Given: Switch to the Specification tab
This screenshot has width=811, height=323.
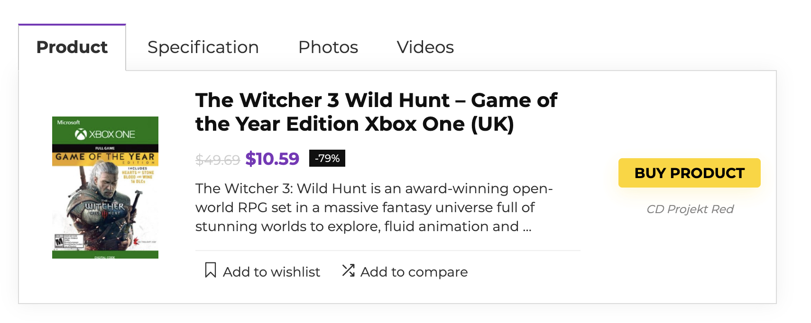Looking at the screenshot, I should click(203, 47).
